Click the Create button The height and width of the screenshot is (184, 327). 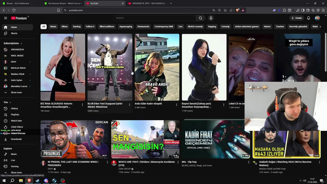coord(296,18)
